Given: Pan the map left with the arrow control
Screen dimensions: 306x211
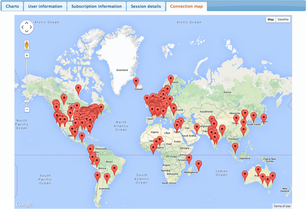Looking at the screenshot, I should tap(22, 27).
